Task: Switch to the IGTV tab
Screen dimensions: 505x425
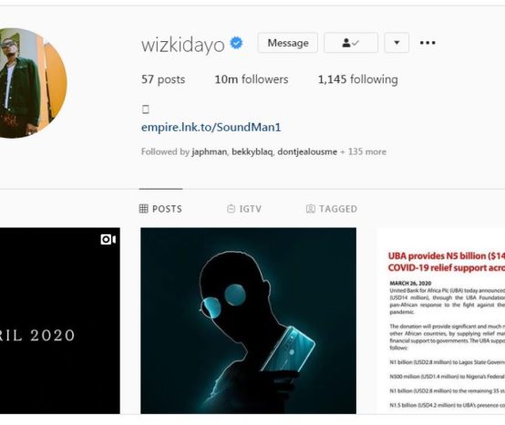Action: pyautogui.click(x=244, y=209)
